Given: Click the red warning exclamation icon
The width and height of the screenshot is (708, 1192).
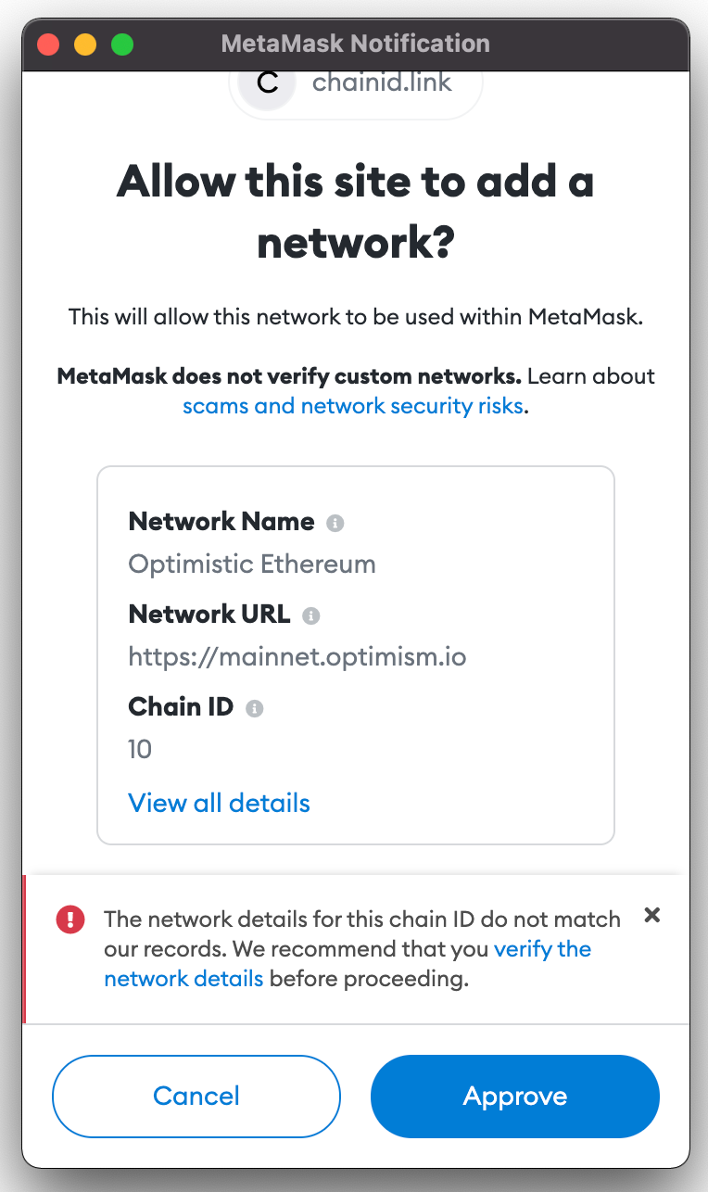Looking at the screenshot, I should [x=70, y=919].
